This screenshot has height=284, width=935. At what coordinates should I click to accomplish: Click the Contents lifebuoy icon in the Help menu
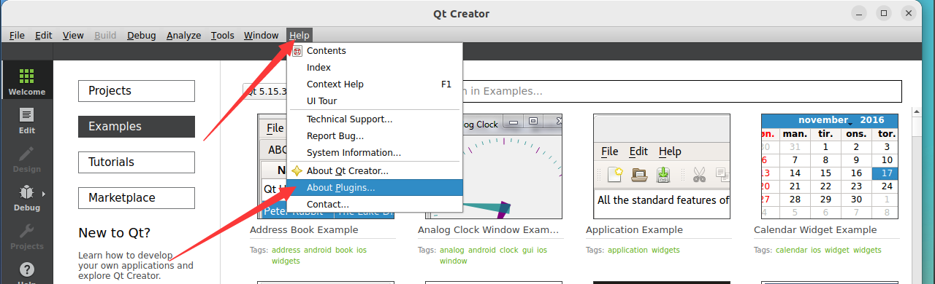coord(297,51)
